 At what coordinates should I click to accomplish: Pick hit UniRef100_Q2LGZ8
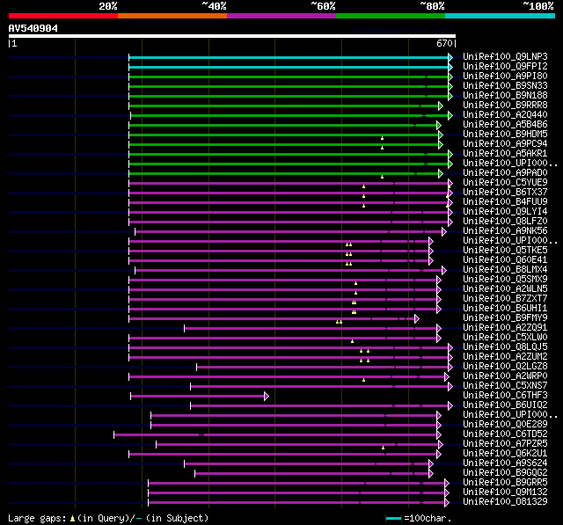[505, 367]
